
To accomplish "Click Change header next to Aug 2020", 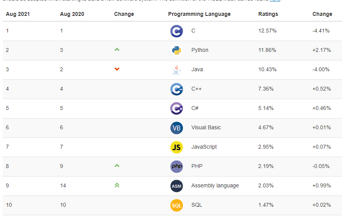I will [124, 14].
